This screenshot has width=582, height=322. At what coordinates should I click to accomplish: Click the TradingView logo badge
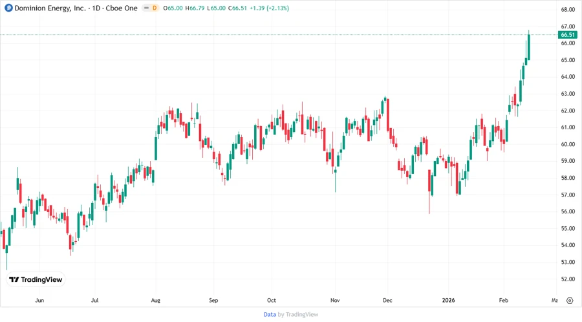(36, 280)
